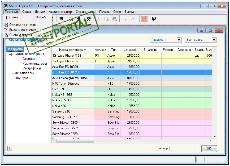230x166 pixels.
Task: Click the yellow question mark help icon
Action: (x=10, y=148)
